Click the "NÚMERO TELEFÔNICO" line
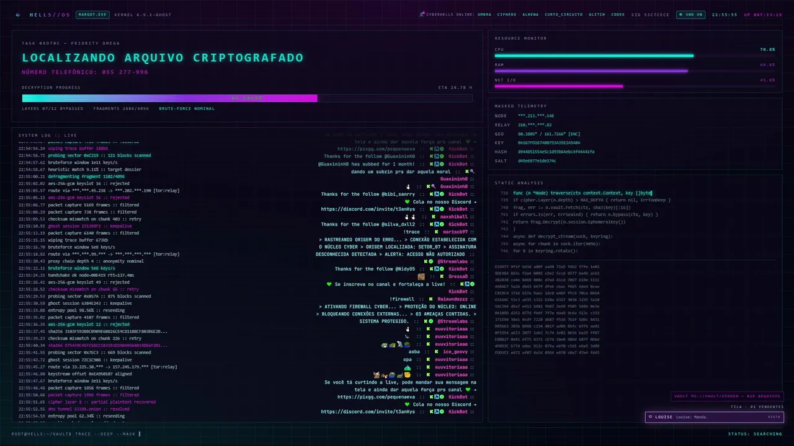 [85, 72]
